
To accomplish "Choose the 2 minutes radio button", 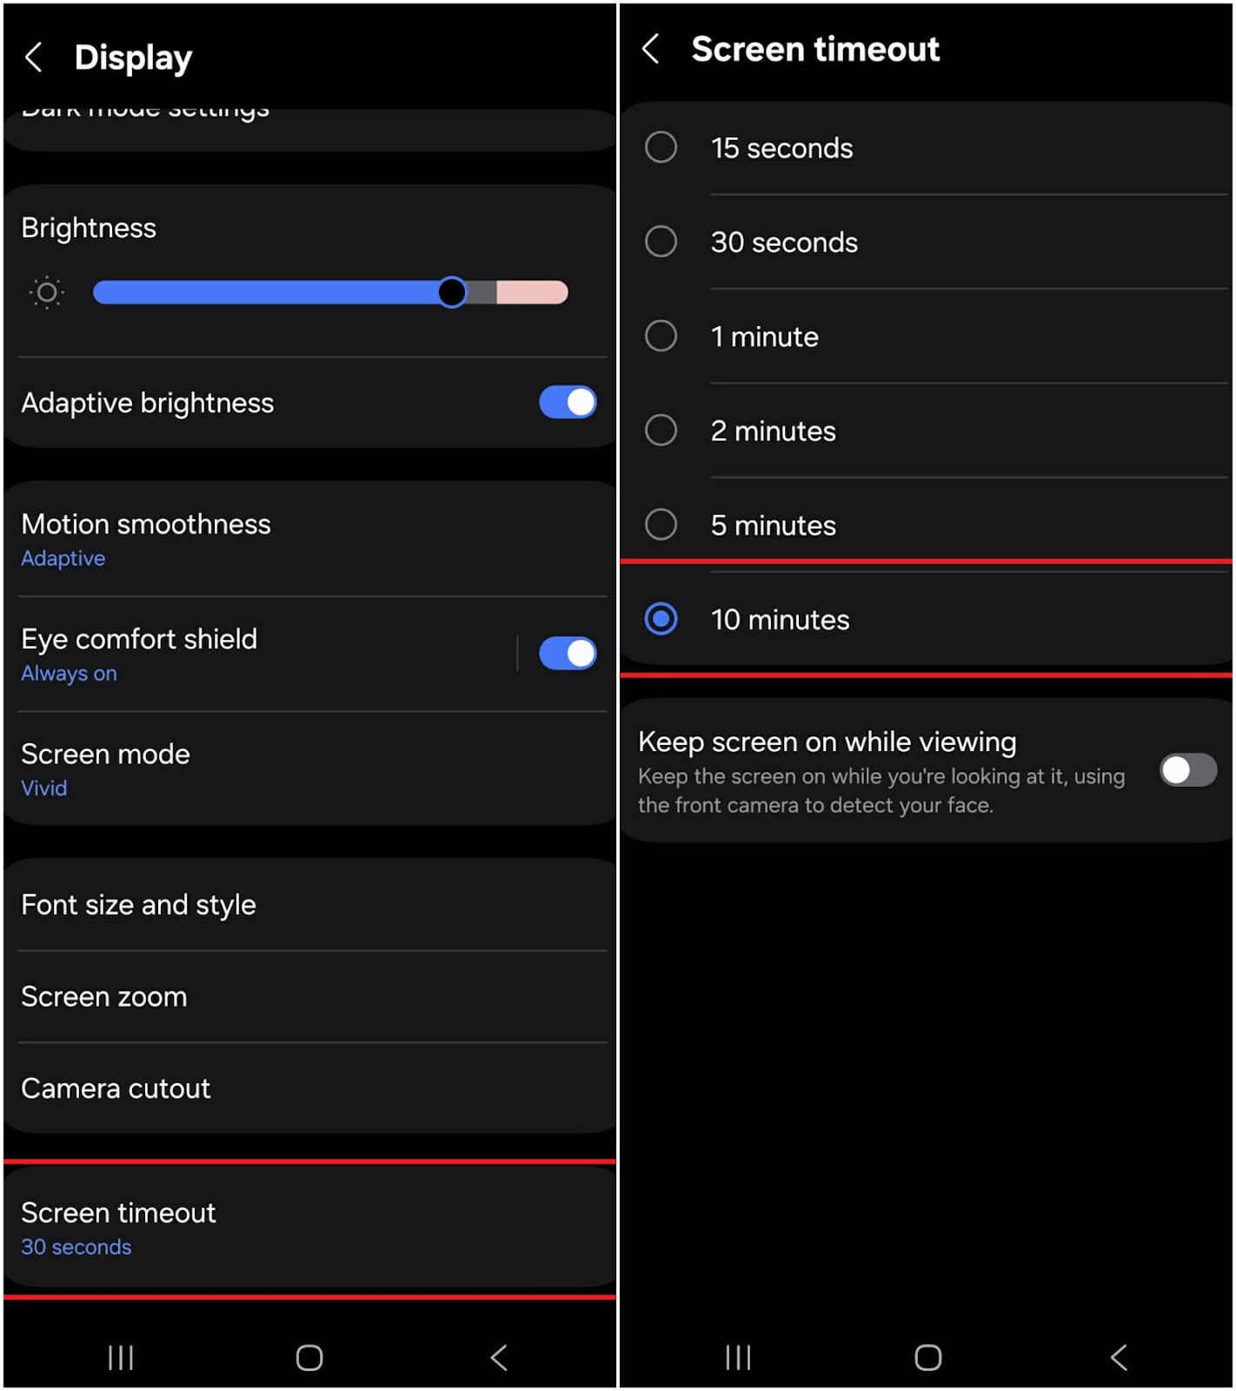I will tap(661, 430).
